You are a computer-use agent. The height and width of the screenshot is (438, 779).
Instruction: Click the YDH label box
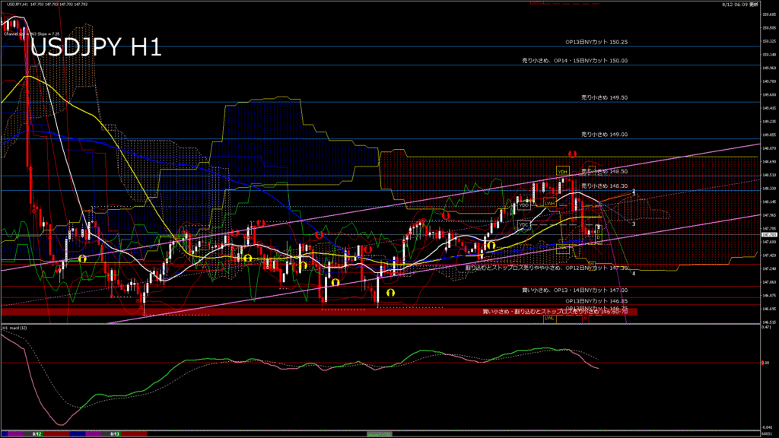pyautogui.click(x=563, y=171)
